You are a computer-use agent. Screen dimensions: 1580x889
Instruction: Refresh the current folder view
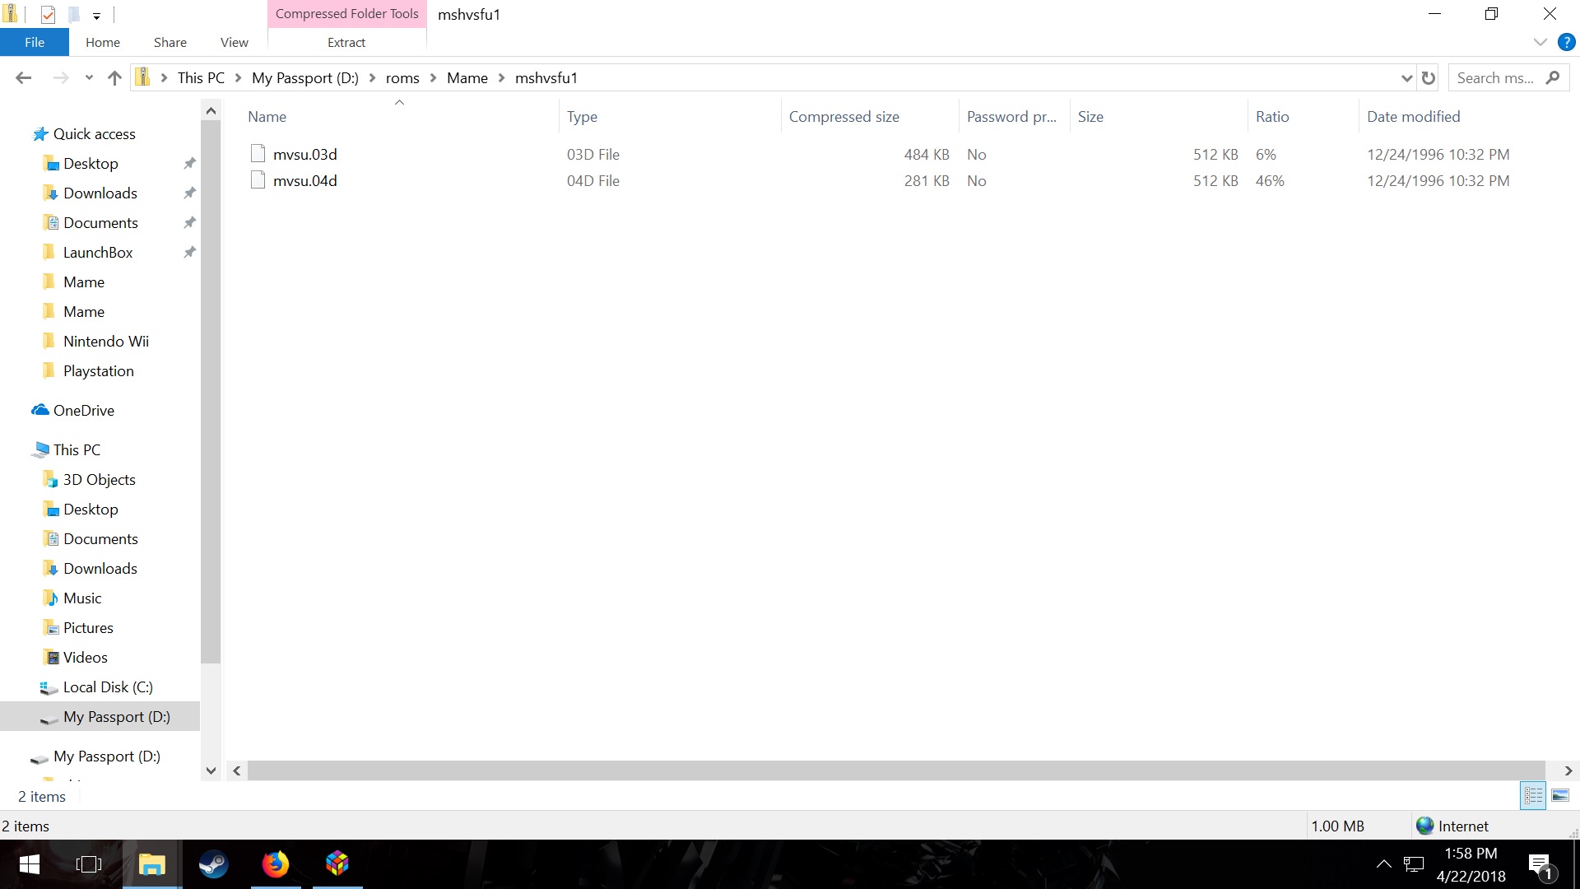(1429, 78)
